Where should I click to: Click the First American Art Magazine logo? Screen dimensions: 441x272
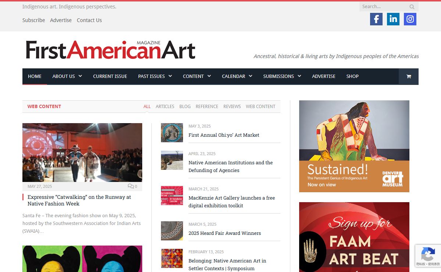coord(110,50)
